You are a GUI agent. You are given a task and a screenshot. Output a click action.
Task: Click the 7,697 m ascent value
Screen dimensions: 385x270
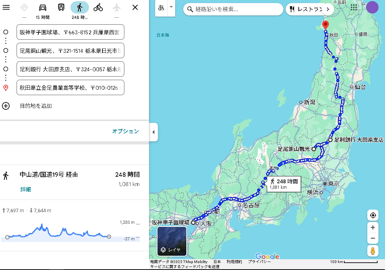point(13,211)
